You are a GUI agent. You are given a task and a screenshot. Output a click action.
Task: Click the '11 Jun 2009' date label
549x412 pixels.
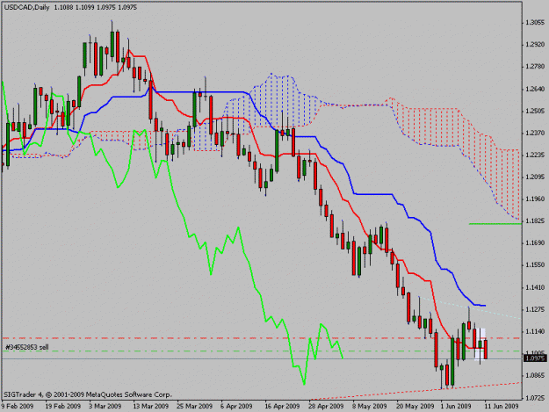click(502, 406)
